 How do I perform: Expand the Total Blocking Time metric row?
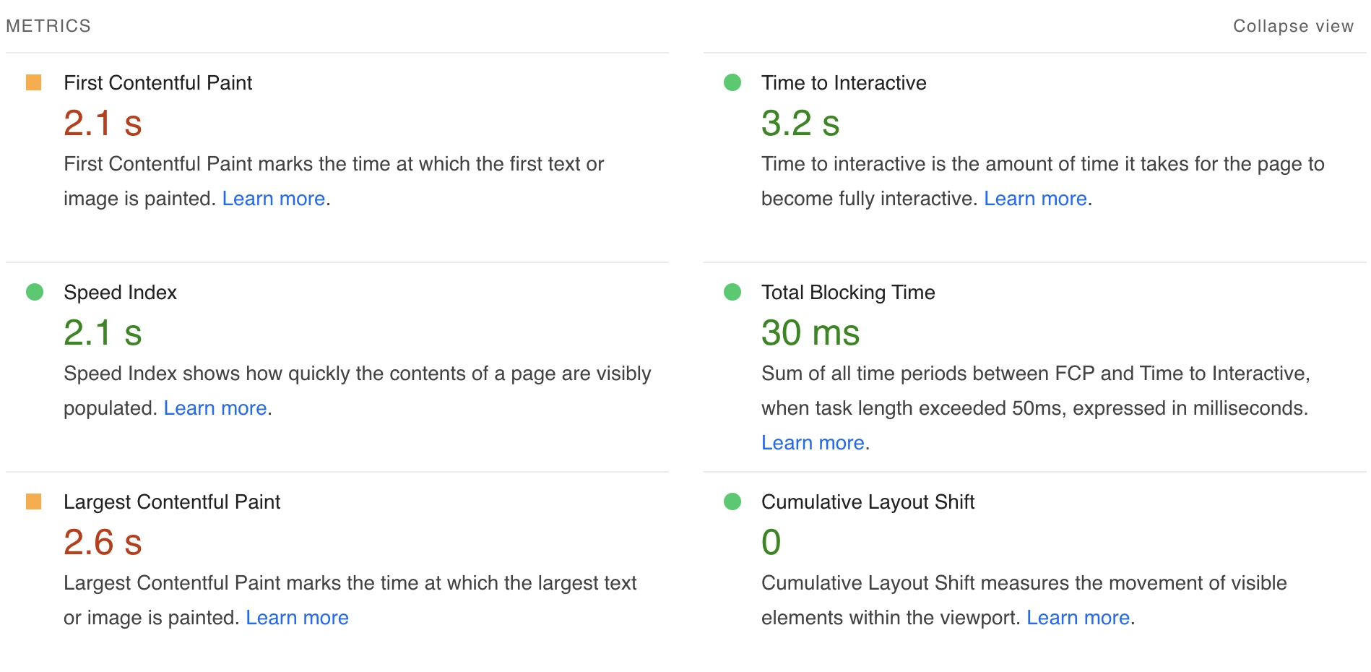[x=848, y=293]
